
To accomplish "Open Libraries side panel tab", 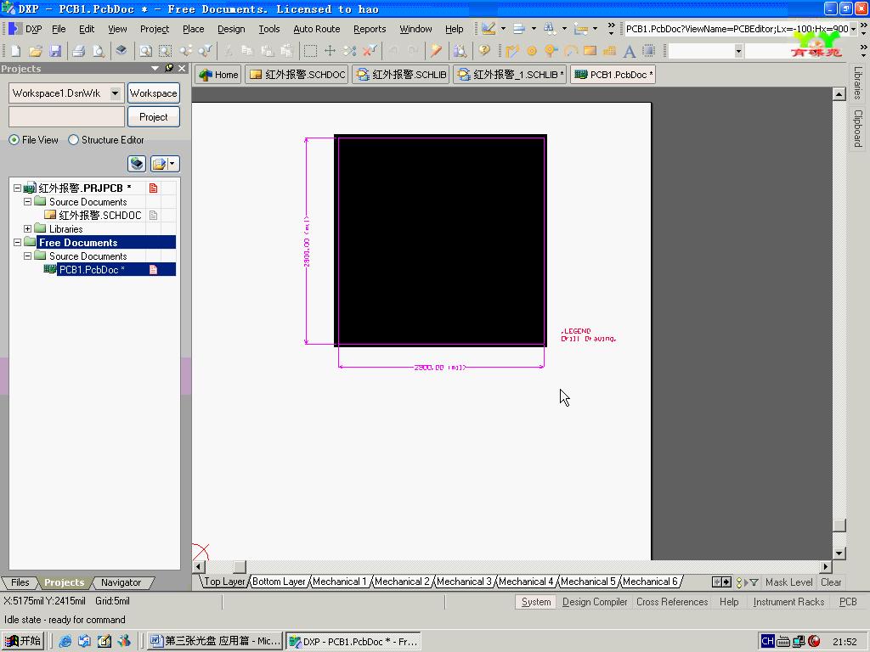I will coord(858,83).
